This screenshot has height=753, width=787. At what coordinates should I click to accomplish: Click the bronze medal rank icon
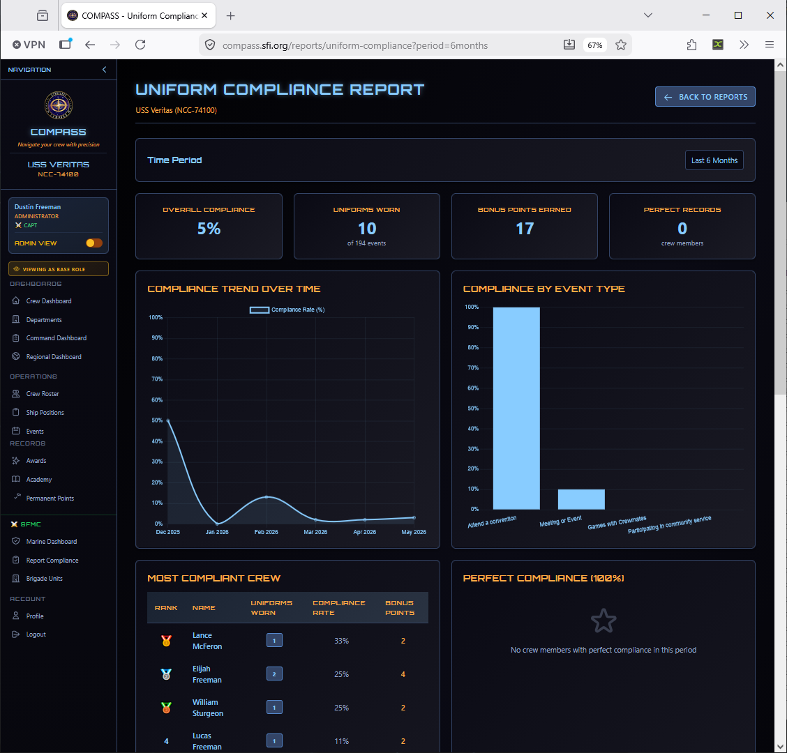pos(166,708)
